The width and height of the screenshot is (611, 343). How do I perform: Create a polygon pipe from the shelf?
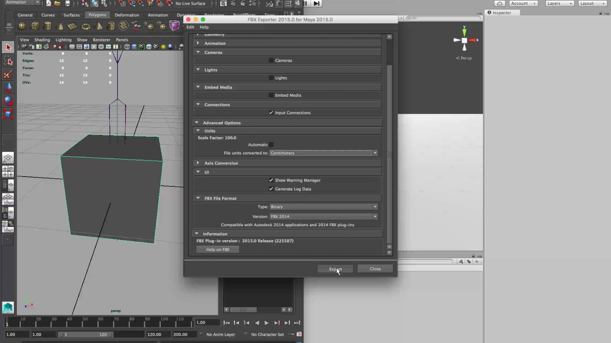tap(111, 26)
